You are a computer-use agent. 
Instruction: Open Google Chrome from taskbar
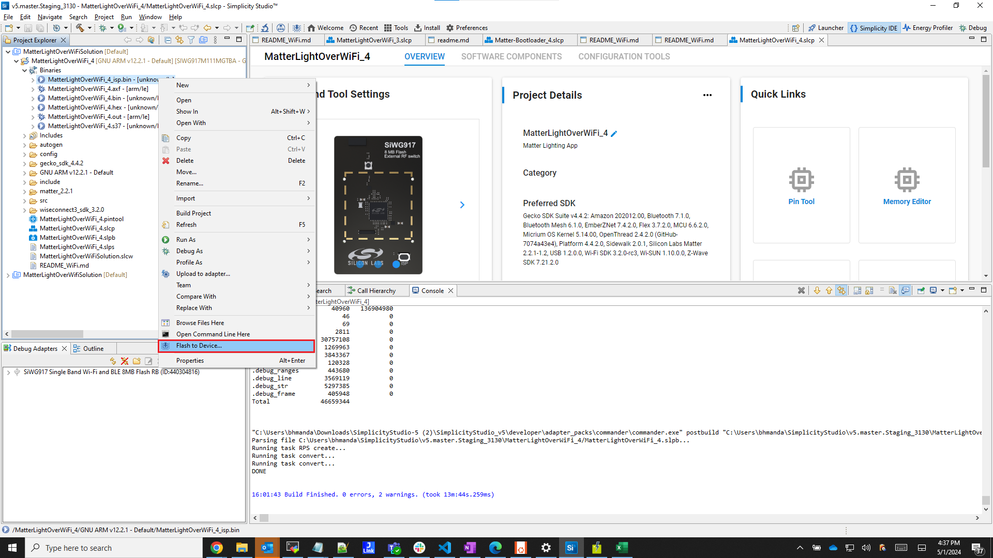click(217, 548)
